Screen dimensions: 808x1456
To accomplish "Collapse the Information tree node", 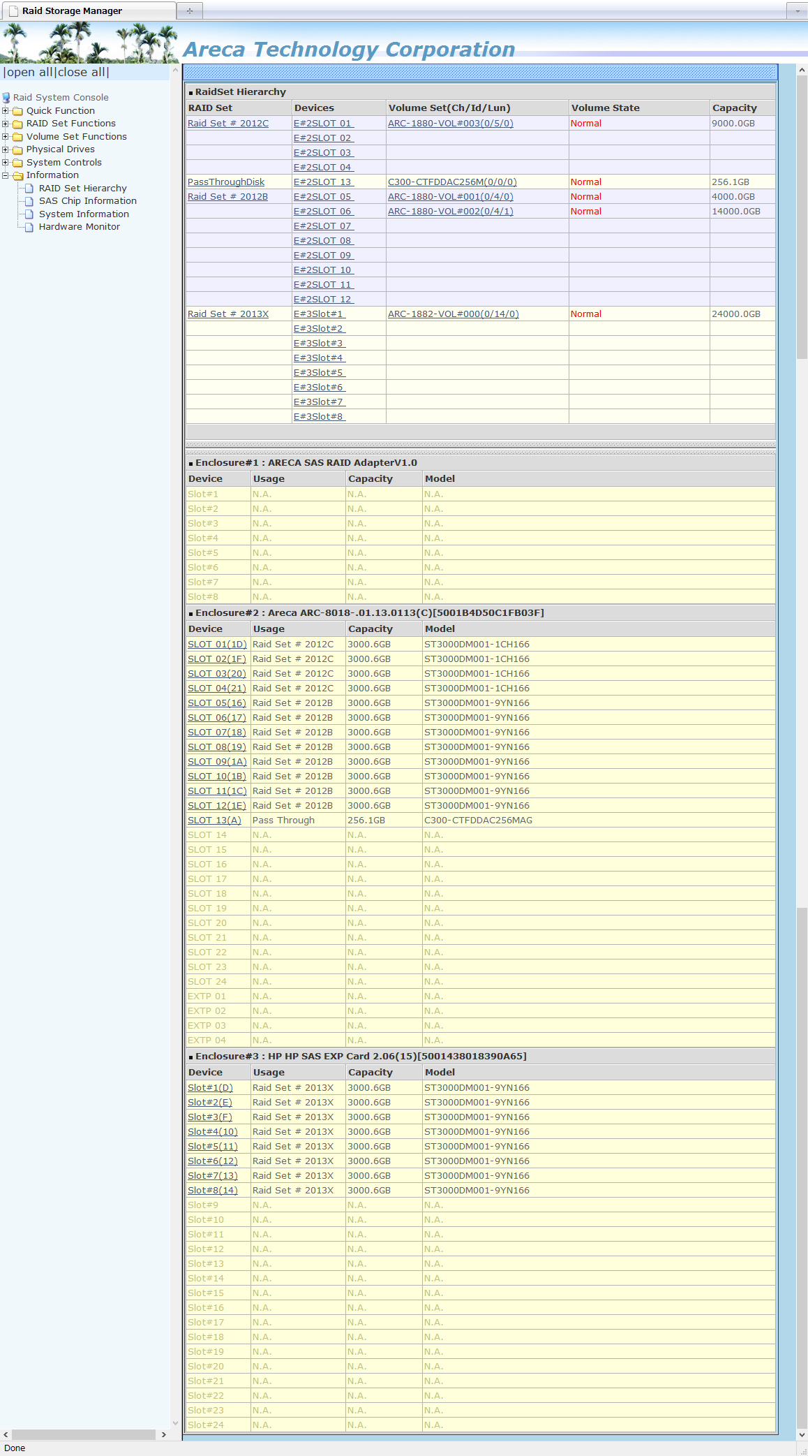I will pos(6,175).
